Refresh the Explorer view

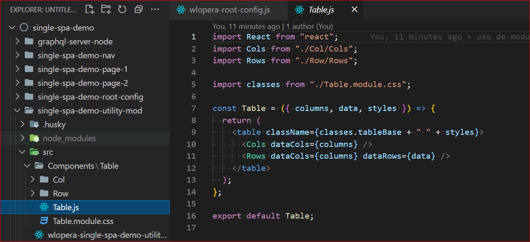[x=122, y=9]
